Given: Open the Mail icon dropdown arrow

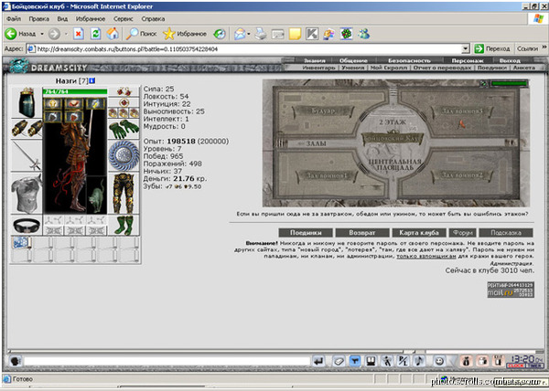Looking at the screenshot, I should tap(249, 34).
